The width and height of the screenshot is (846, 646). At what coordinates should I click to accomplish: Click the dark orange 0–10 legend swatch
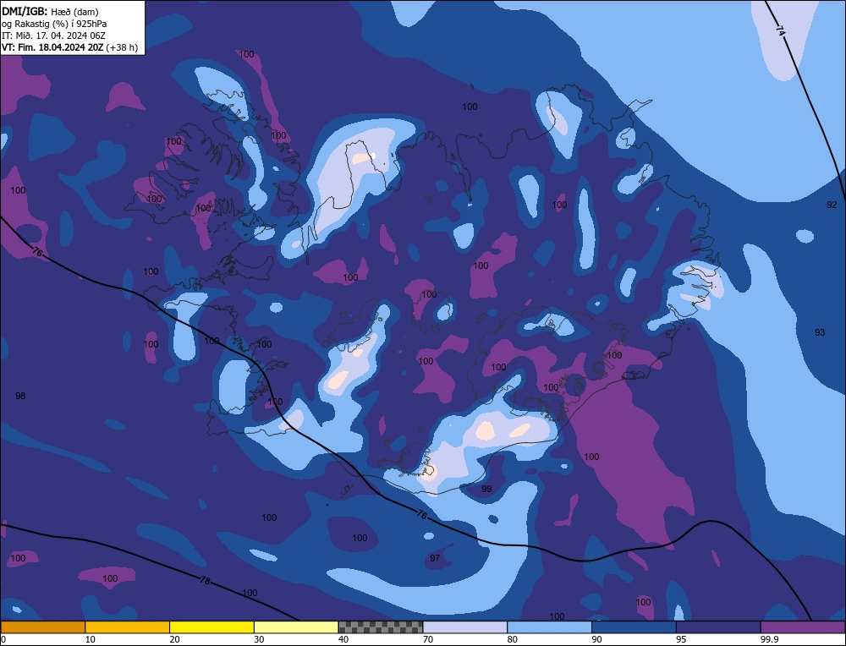coord(42,627)
